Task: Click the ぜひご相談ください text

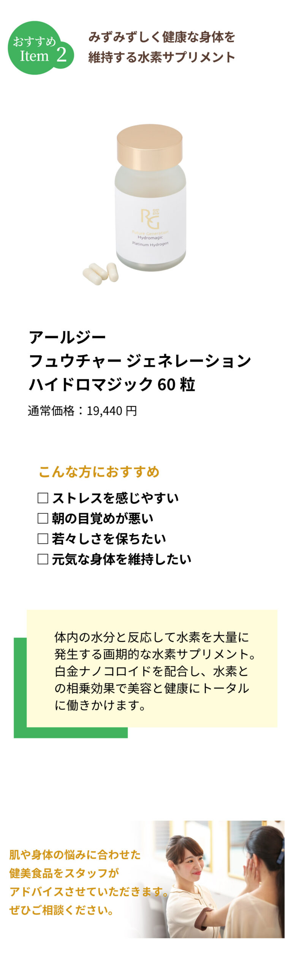Action: click(x=61, y=910)
